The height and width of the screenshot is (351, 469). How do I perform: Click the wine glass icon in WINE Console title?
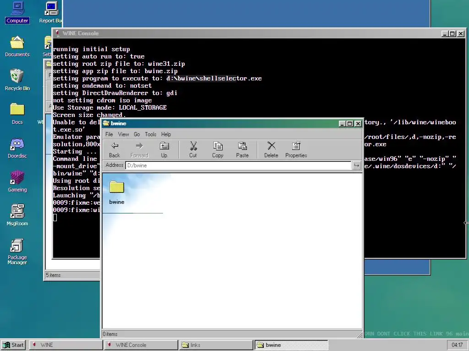pyautogui.click(x=57, y=33)
